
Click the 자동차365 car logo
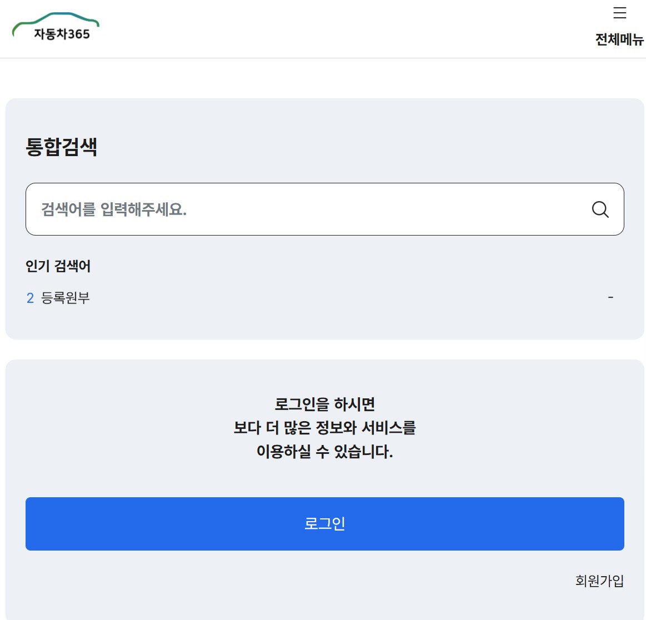[56, 28]
